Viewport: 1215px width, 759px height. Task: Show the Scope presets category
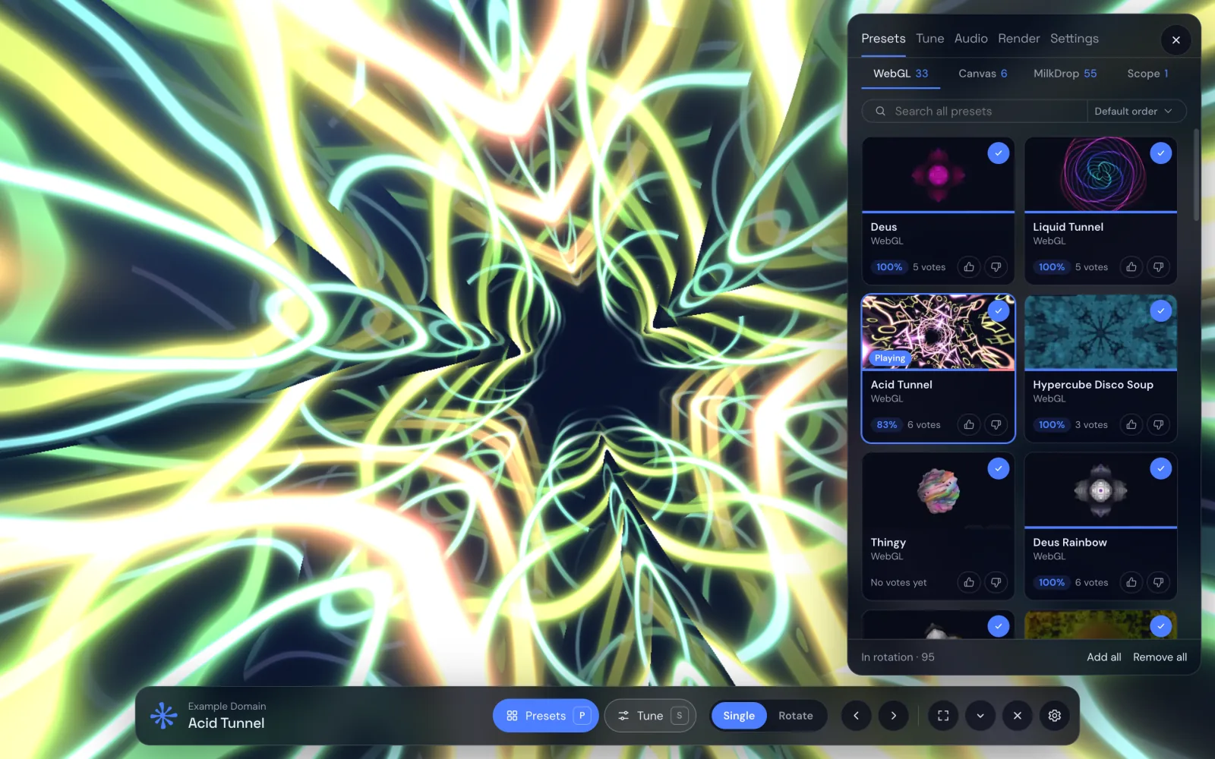(x=1147, y=74)
